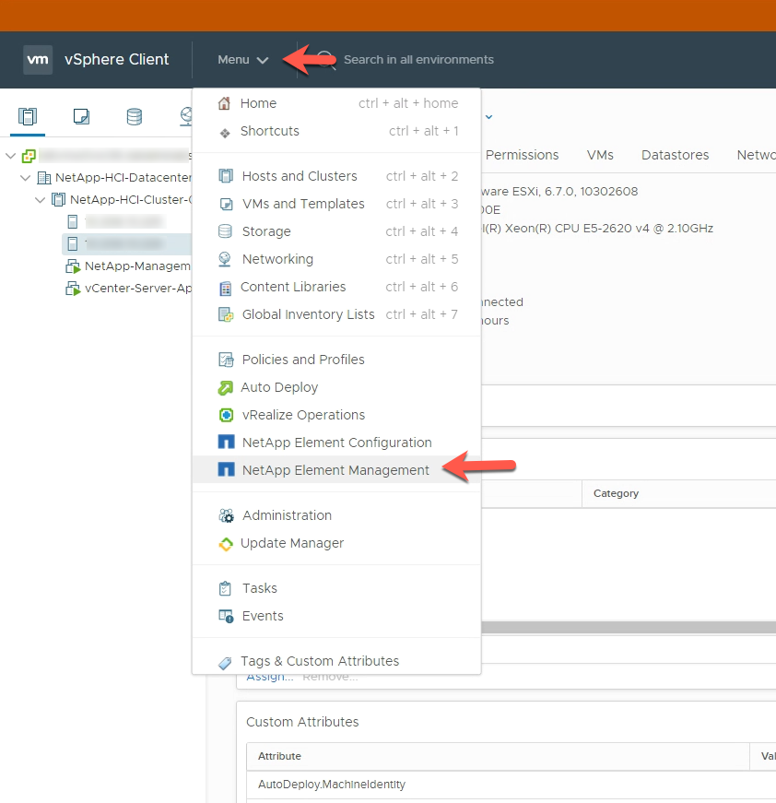The width and height of the screenshot is (776, 803).
Task: Choose the Hosts and Clusters icon in the Menu dropdown
Action: [x=226, y=176]
